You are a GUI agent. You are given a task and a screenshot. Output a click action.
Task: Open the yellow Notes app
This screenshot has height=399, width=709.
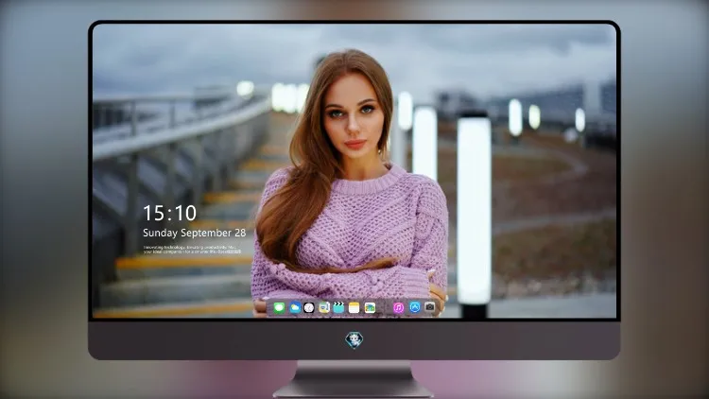tap(354, 308)
